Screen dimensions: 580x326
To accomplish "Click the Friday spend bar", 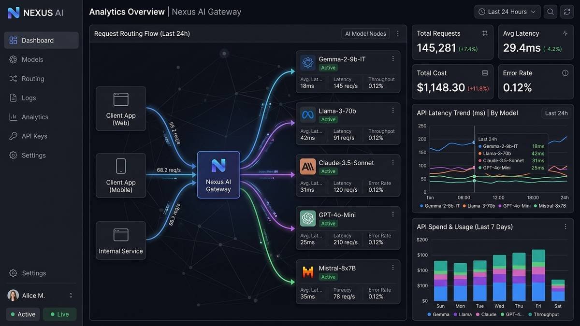I will pyautogui.click(x=538, y=275).
